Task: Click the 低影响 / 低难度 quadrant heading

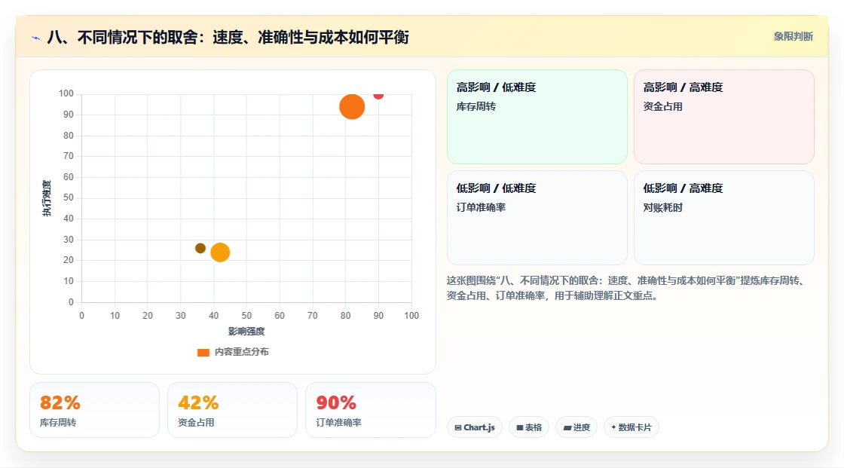Action: click(496, 188)
